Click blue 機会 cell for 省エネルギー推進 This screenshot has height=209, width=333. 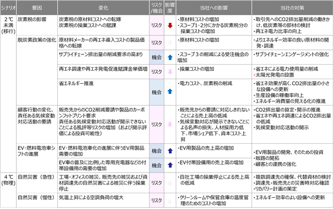point(157,92)
